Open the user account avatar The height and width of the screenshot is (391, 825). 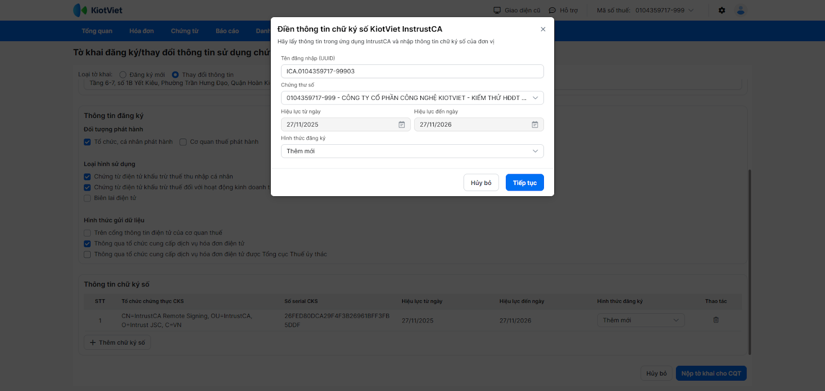[741, 10]
